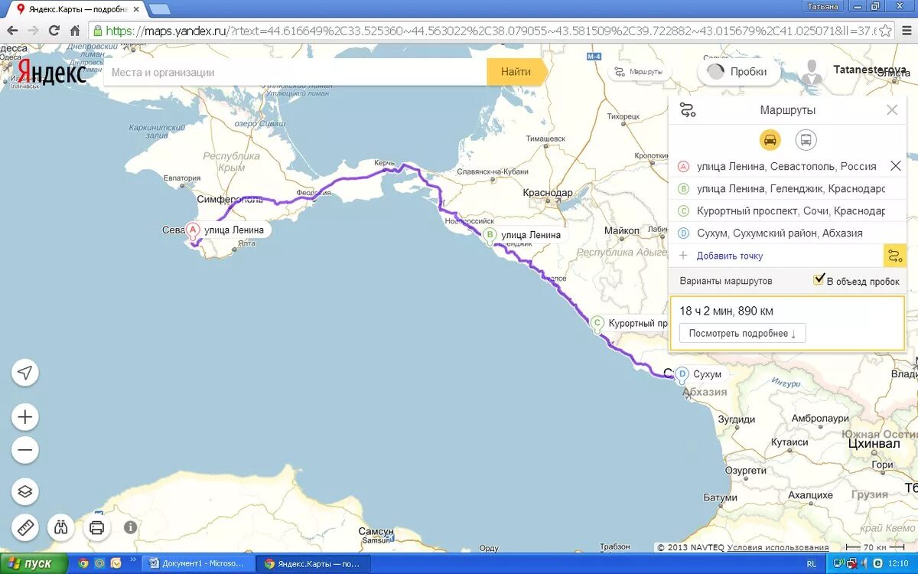Click the улица Ленина label near Геленджик
The height and width of the screenshot is (574, 918).
532,235
